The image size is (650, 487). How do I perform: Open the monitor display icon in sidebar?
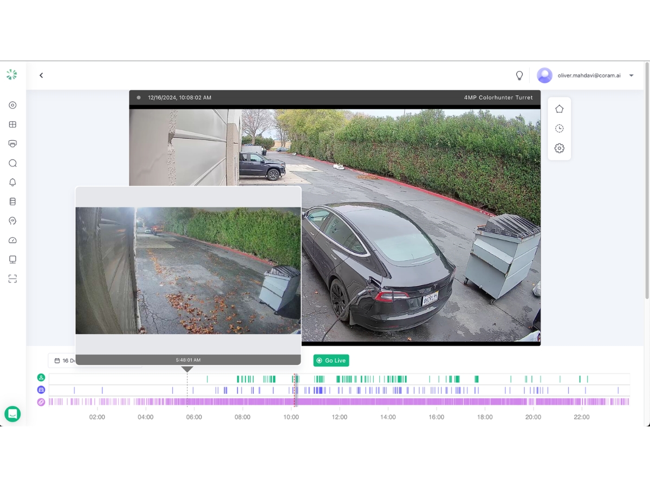click(12, 259)
